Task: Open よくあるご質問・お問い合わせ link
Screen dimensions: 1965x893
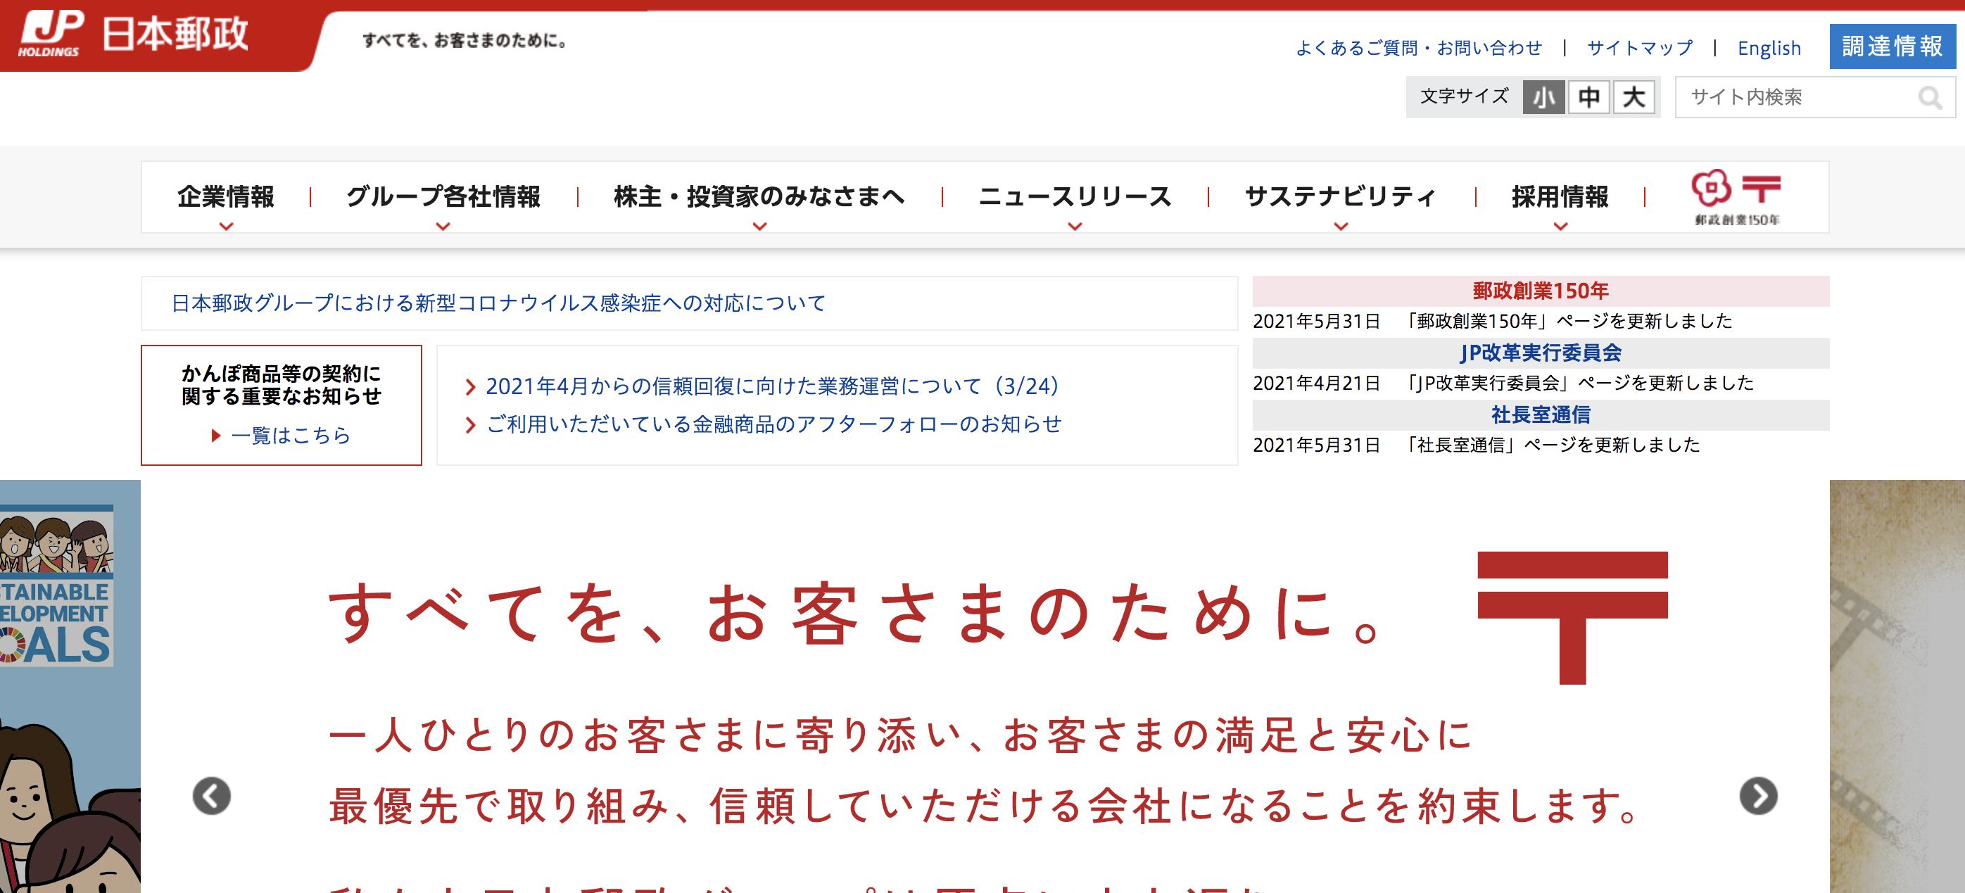Action: (x=1419, y=48)
